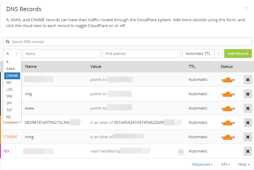Open the Automatic TTL dropdown

point(202,54)
